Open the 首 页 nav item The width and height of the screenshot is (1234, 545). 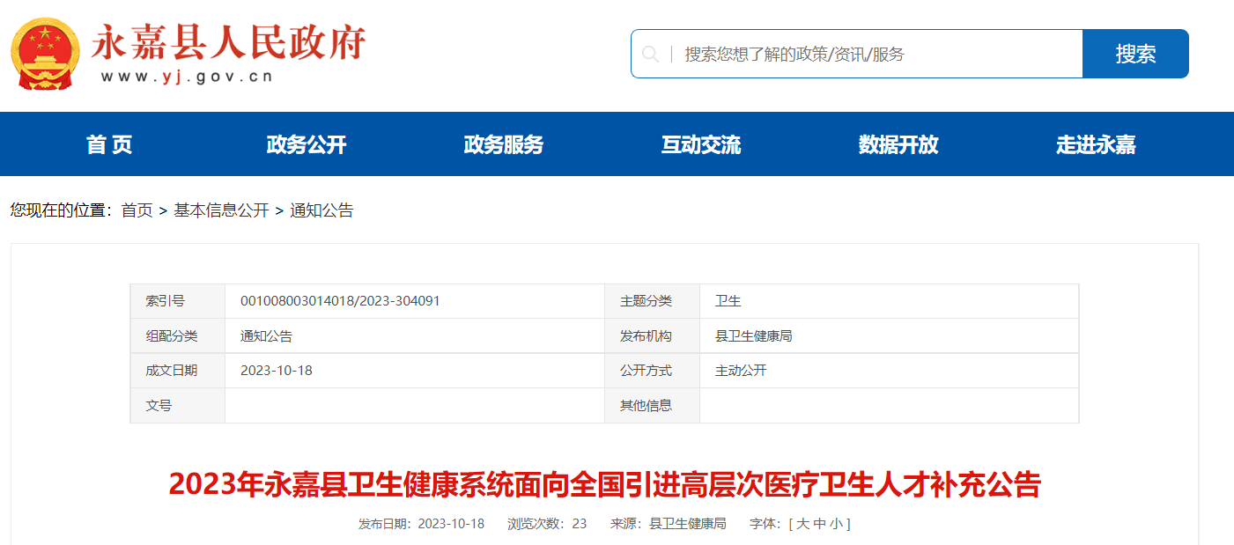[109, 144]
